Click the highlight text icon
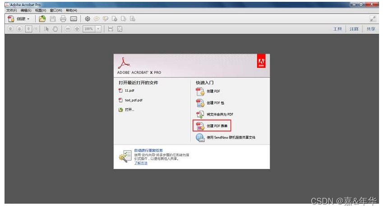 (x=106, y=19)
